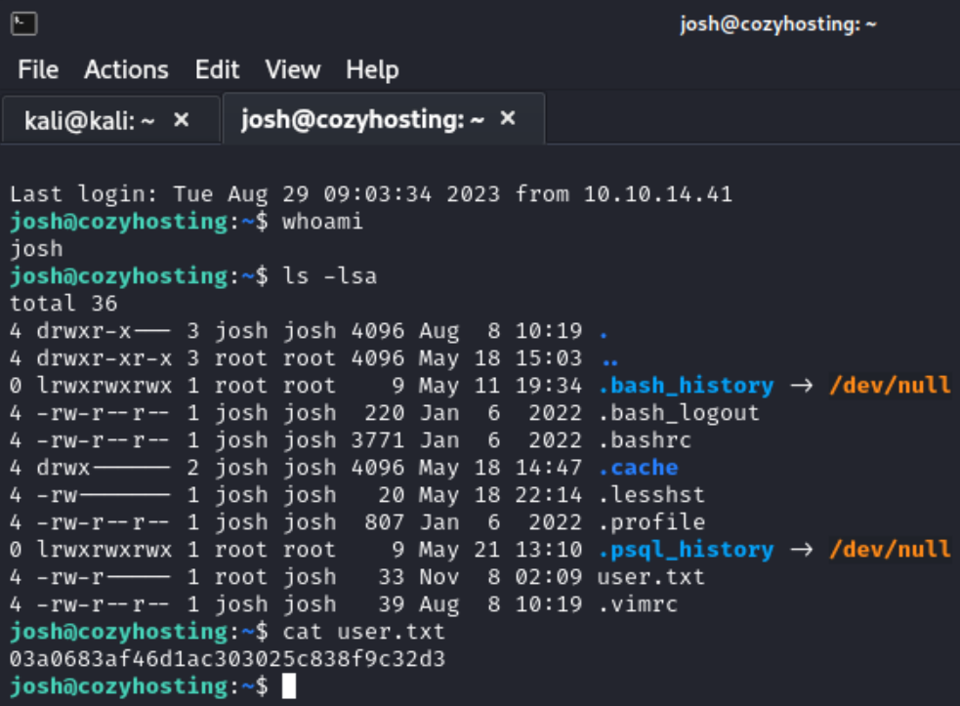Viewport: 960px width, 706px height.
Task: Close the kali@kali tab
Action: coord(181,119)
